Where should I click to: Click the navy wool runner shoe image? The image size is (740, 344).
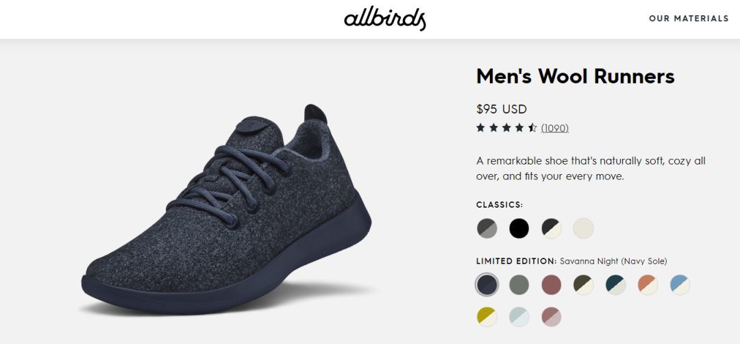pos(226,212)
